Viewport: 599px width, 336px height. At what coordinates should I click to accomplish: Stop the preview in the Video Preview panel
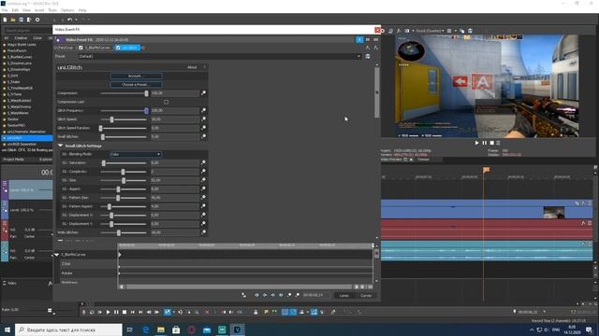coord(492,143)
